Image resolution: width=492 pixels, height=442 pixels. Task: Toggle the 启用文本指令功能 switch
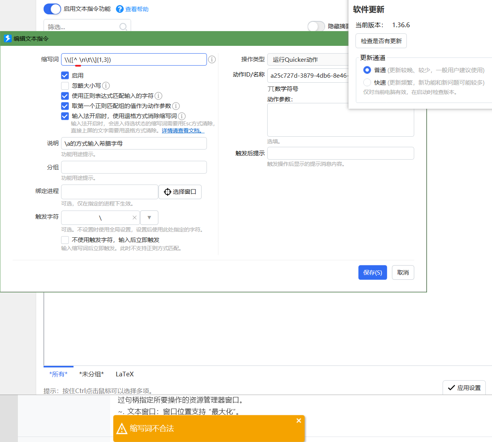[52, 9]
